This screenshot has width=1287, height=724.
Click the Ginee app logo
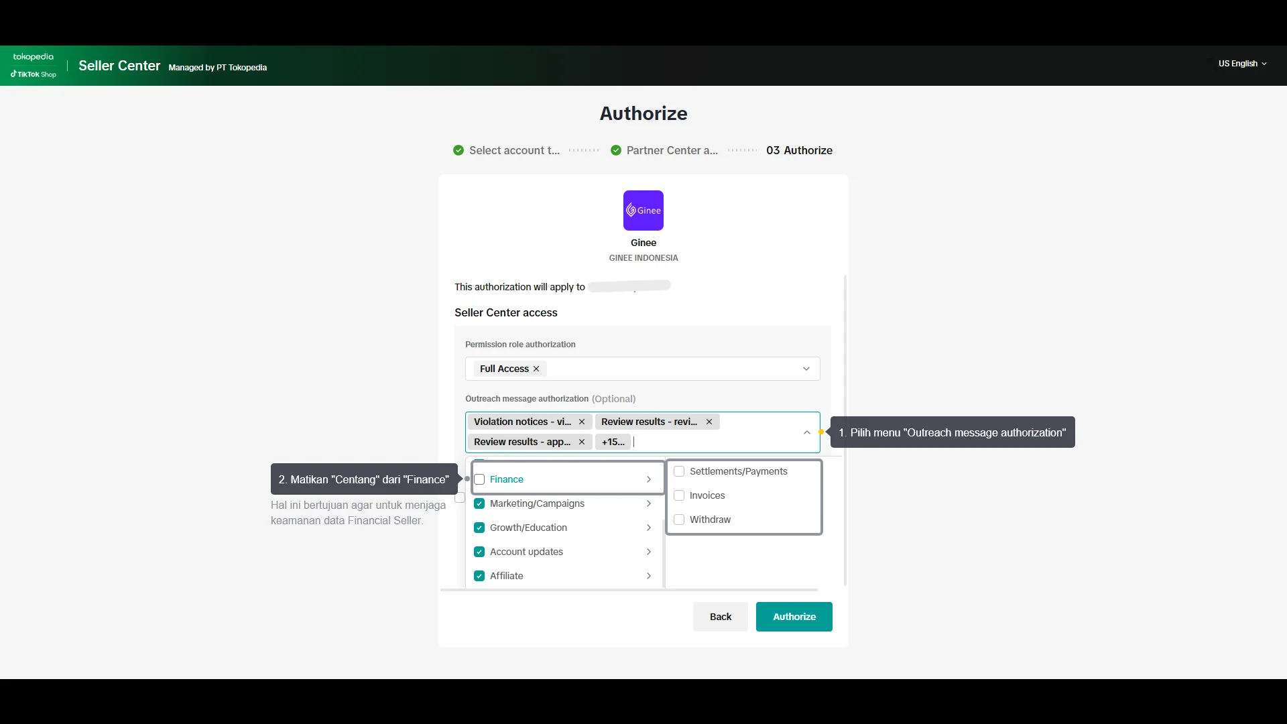[643, 210]
